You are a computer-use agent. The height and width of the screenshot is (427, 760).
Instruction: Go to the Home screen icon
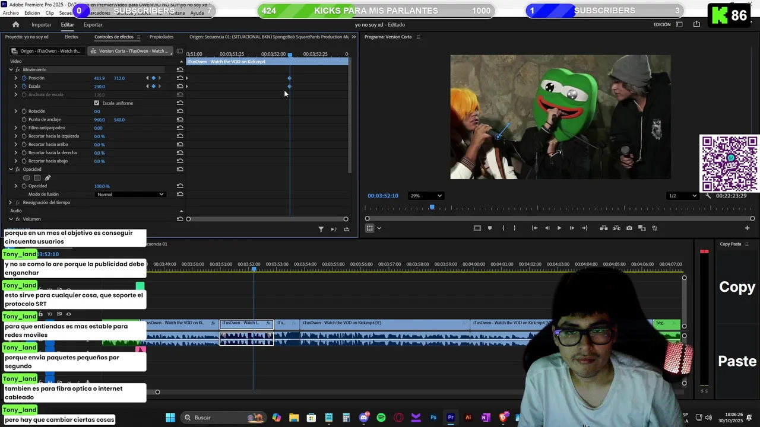[x=16, y=24]
